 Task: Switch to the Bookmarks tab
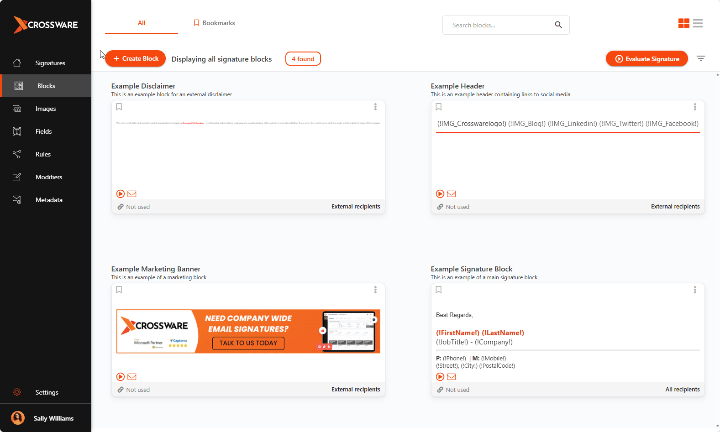215,23
